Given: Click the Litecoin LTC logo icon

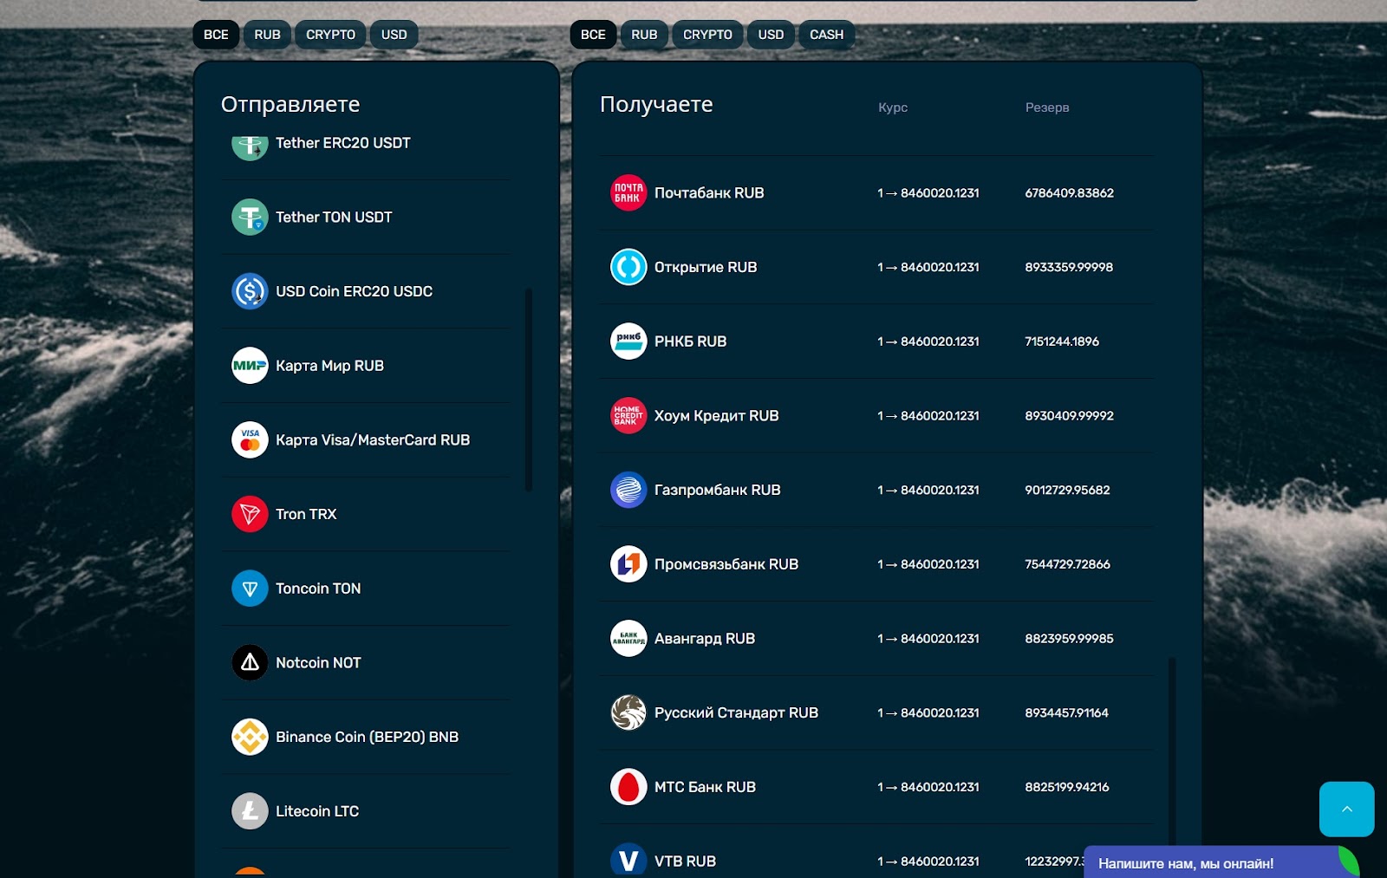Looking at the screenshot, I should coord(250,811).
